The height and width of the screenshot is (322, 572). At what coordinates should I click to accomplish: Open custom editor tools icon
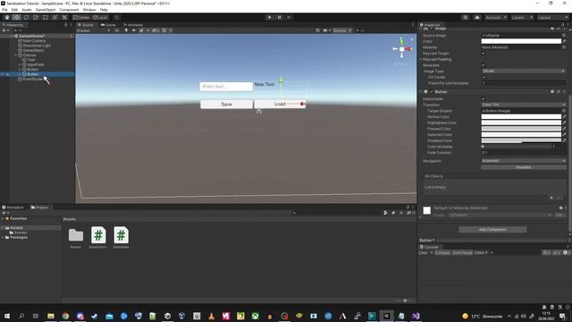64,18
